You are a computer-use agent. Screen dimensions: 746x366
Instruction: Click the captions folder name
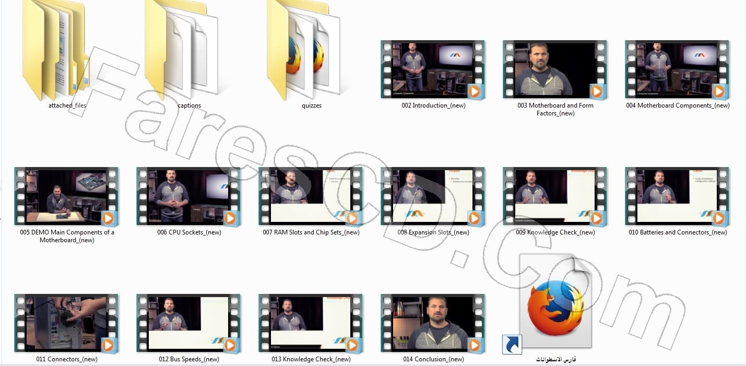pos(189,105)
